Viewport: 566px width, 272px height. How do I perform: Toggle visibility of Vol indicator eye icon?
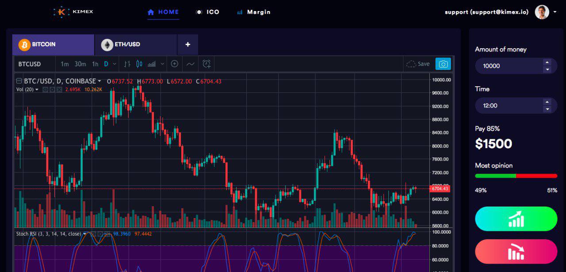[x=45, y=89]
